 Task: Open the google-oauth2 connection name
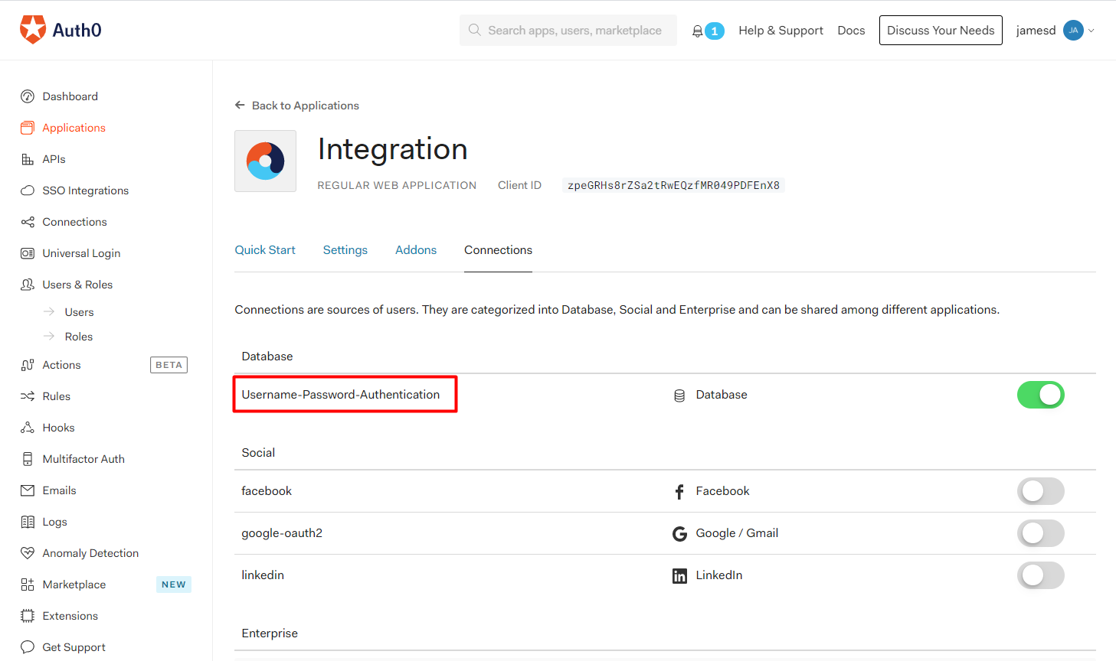(x=282, y=533)
